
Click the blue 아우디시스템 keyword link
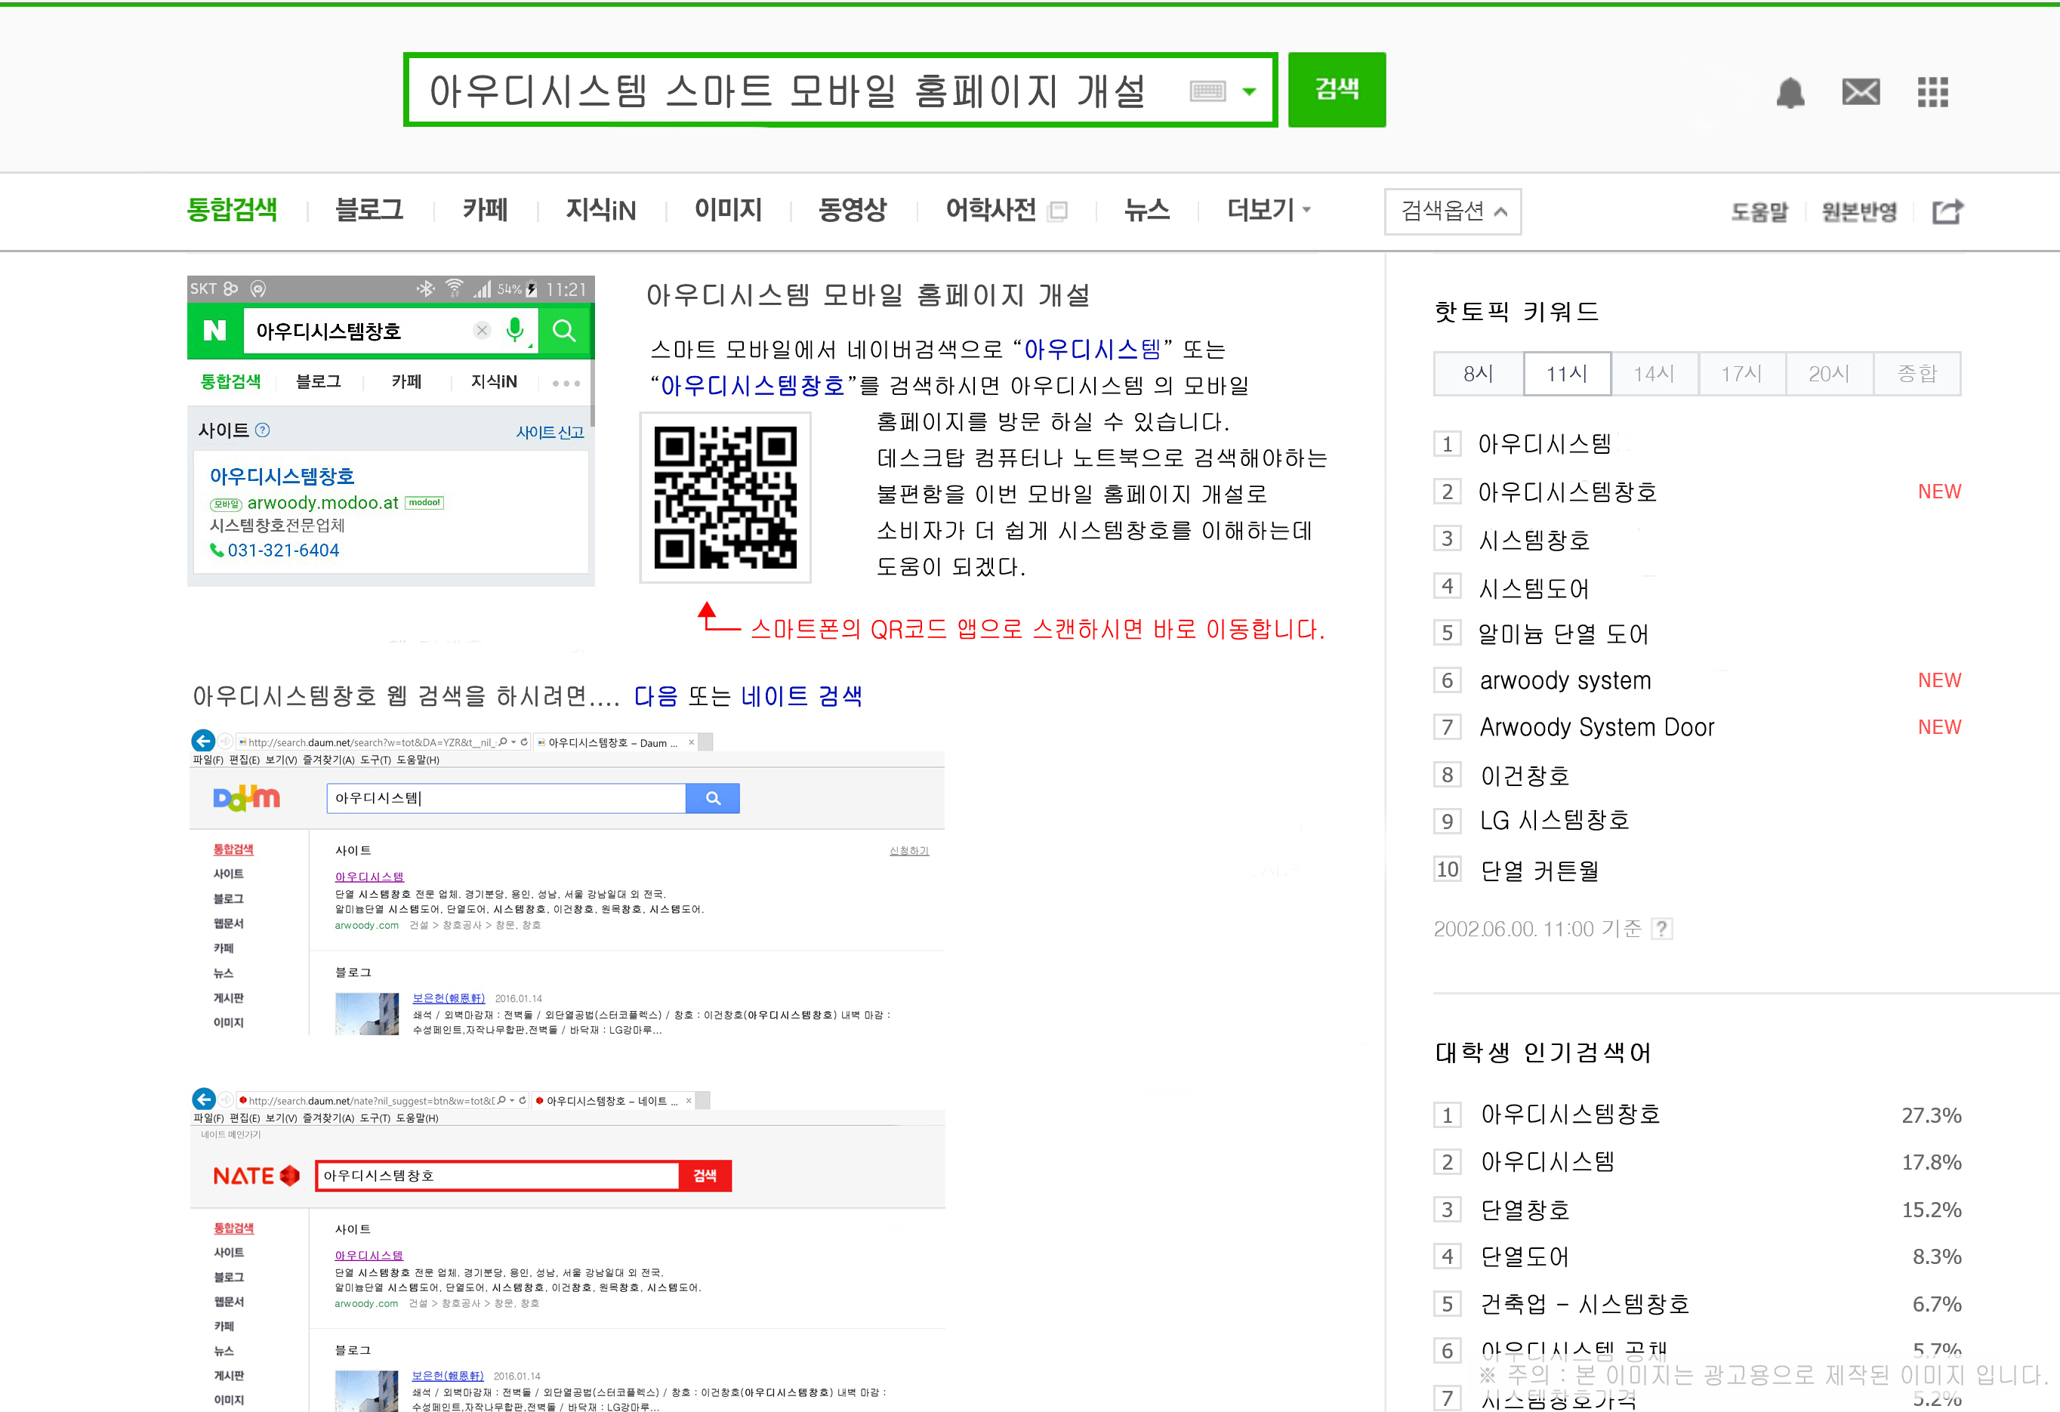pyautogui.click(x=1092, y=350)
